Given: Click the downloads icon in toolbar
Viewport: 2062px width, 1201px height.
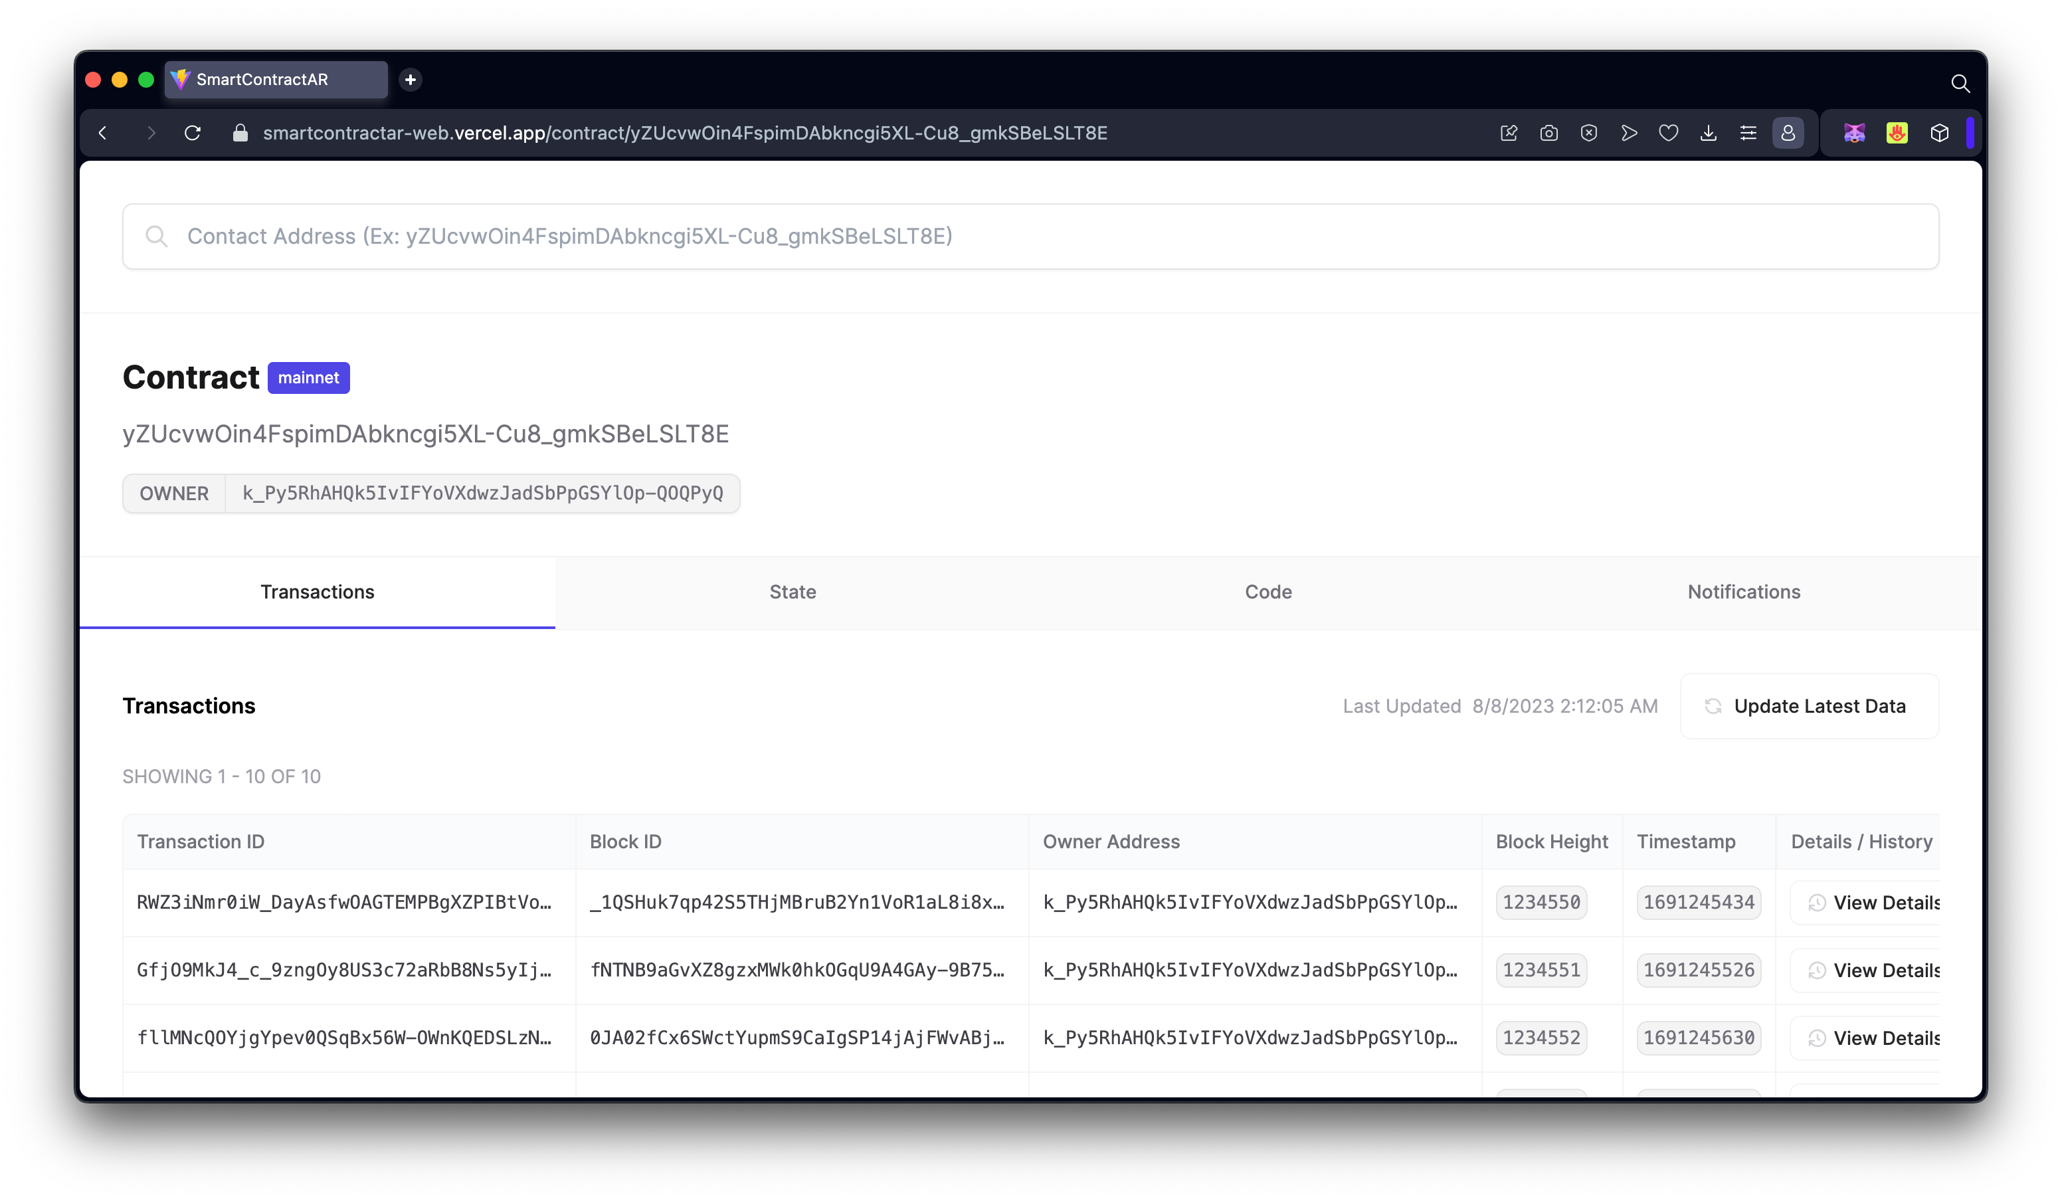Looking at the screenshot, I should coord(1709,133).
